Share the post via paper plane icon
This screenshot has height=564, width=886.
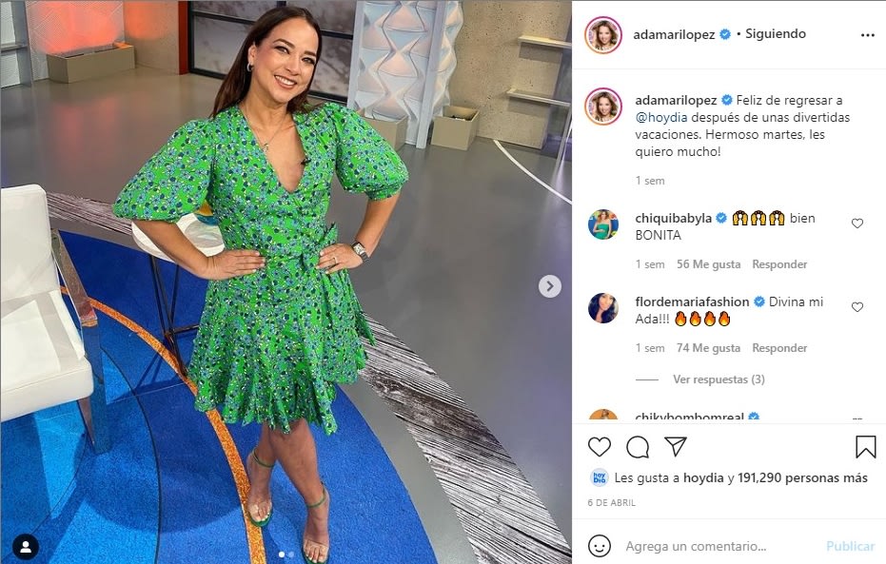676,446
